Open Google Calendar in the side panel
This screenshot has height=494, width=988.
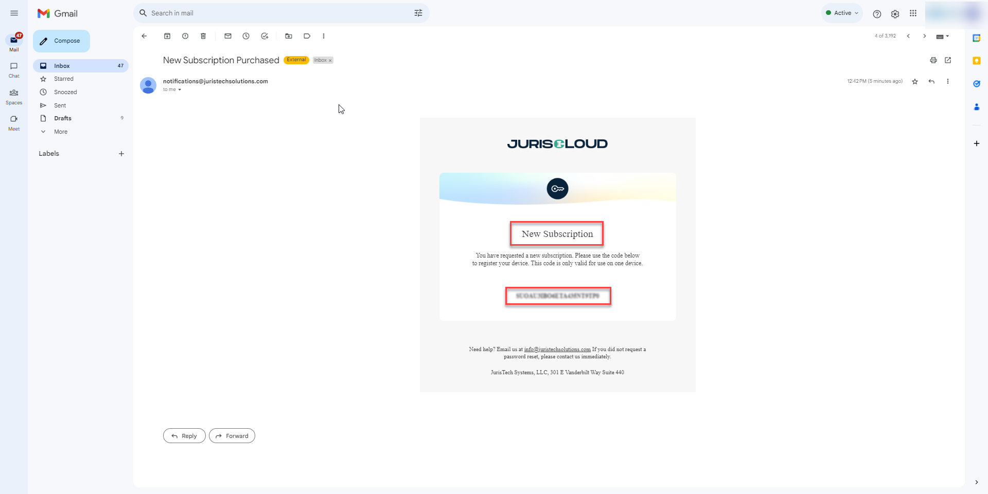[x=977, y=38]
